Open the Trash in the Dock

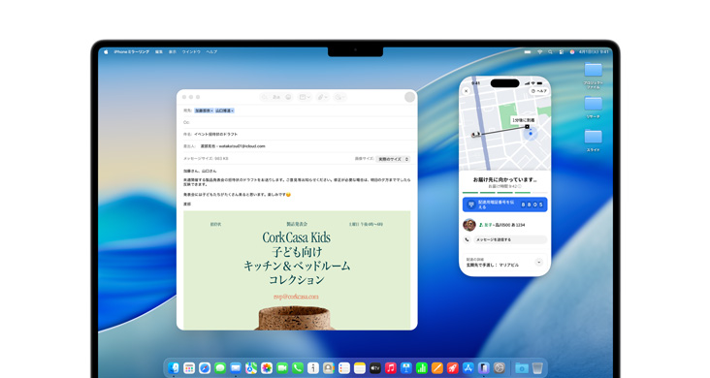coord(537,368)
